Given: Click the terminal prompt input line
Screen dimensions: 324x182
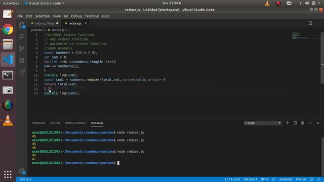Looking at the screenshot, I should 75,163.
